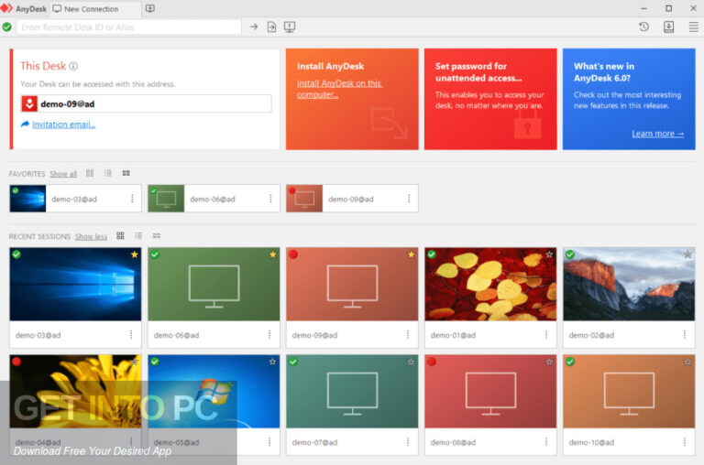
Task: Open the What's new in AnyDesk 6.0 card
Action: [629, 99]
